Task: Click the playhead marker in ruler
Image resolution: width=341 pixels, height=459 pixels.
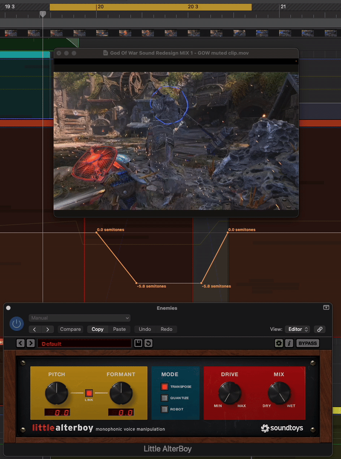Action: coord(43,14)
